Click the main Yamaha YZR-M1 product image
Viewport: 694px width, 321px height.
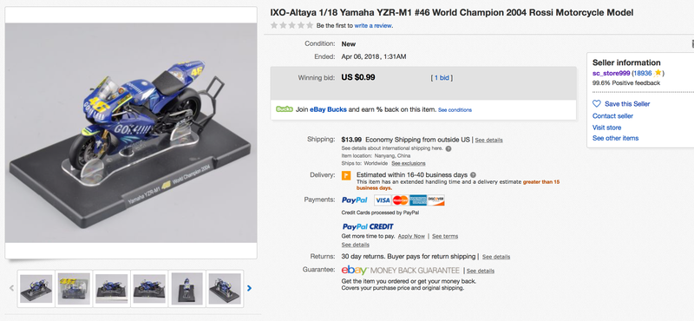click(131, 133)
